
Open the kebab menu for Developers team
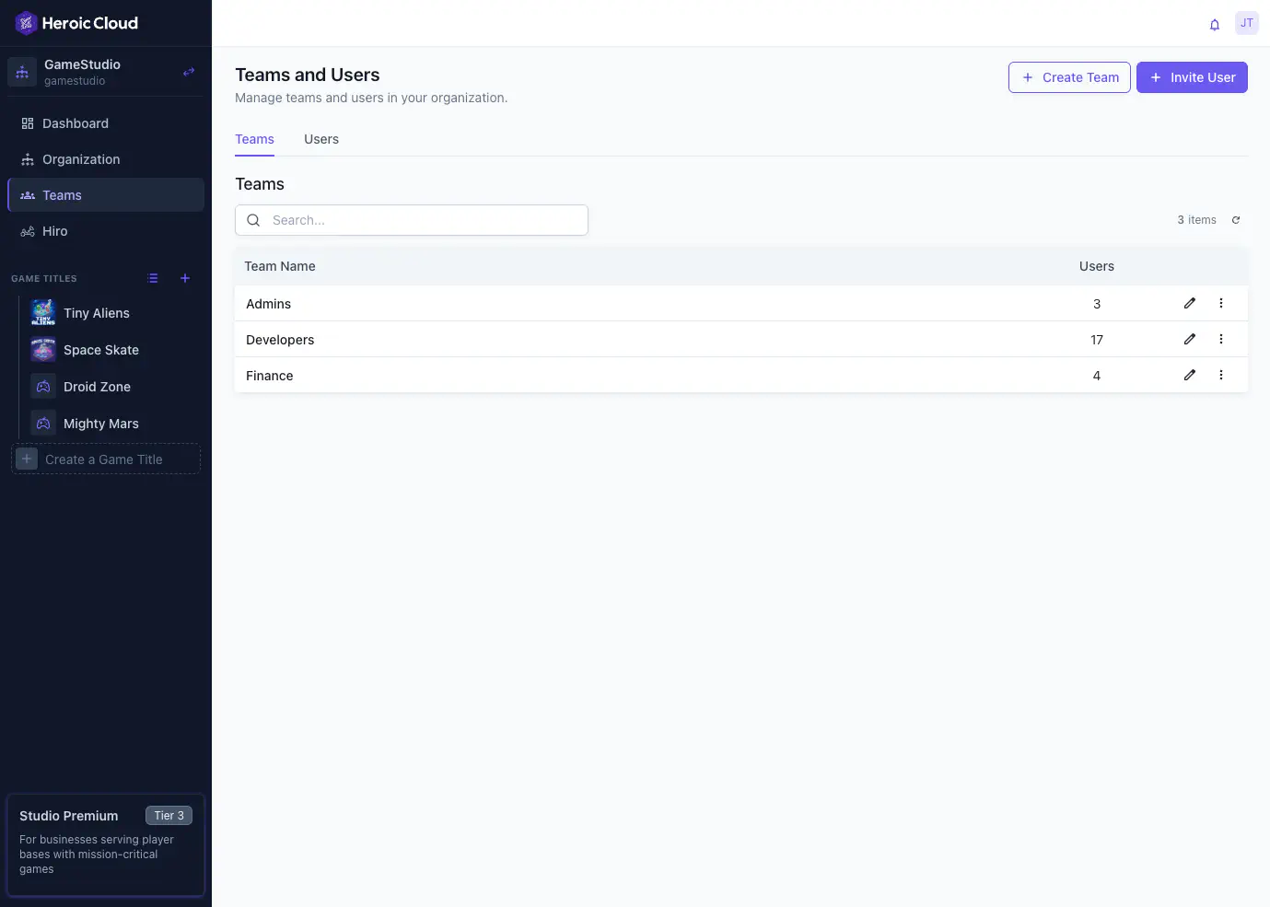point(1220,338)
